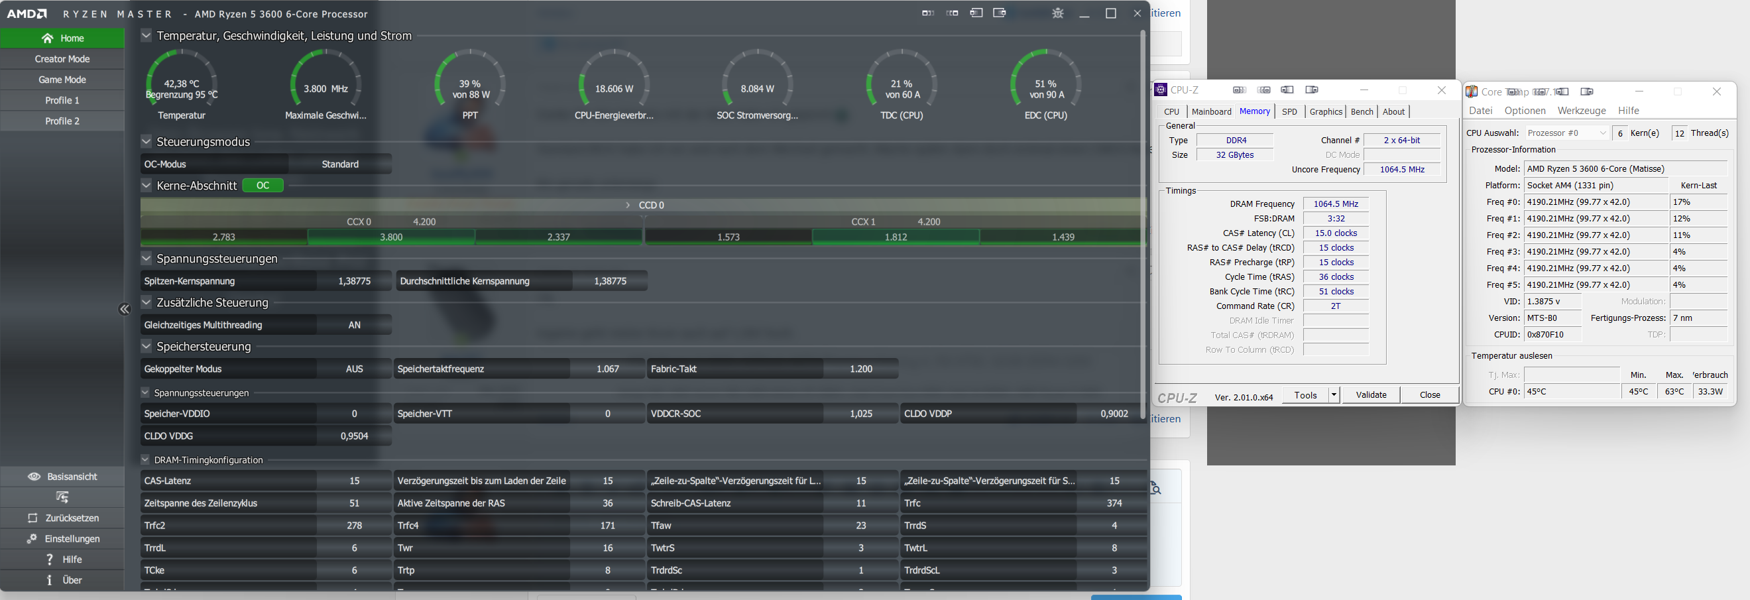Click the CAS-Latenz value 15
The height and width of the screenshot is (600, 1750).
coord(354,481)
